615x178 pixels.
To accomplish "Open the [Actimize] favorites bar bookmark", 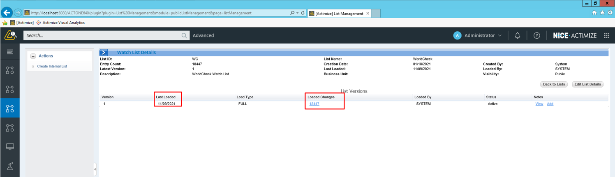I will [x=22, y=23].
